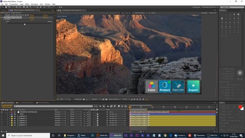
Task: Toggle 3D layer switch for OBJECT 5
Action: (x=98, y=125)
